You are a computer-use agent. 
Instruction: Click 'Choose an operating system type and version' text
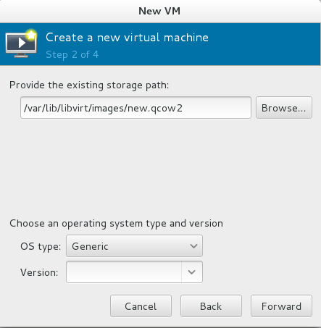coord(116,224)
